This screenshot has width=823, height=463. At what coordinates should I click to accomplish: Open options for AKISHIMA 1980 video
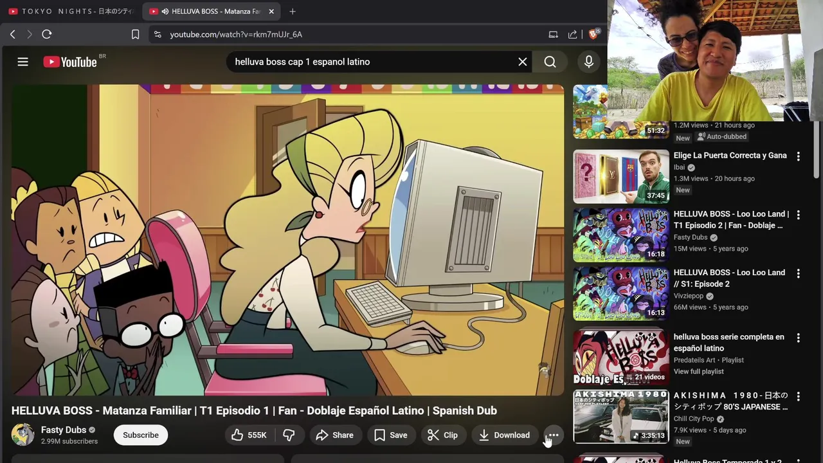(799, 396)
